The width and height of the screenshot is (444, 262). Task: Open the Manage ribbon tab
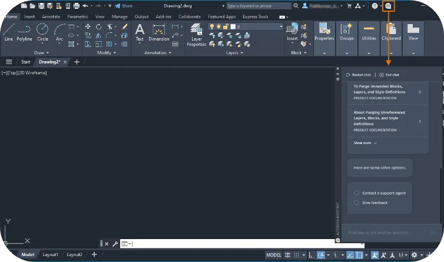tap(120, 16)
